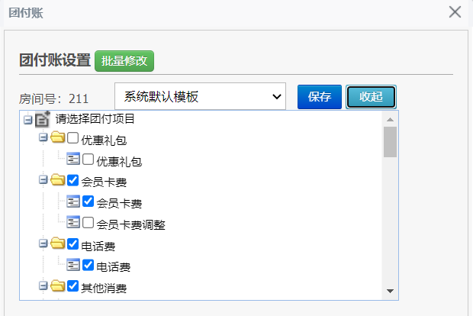Image resolution: width=473 pixels, height=316 pixels.
Task: Click the folder icon next to 优惠礼包 group
Action: 58,137
